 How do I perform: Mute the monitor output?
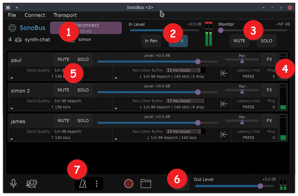click(x=239, y=41)
